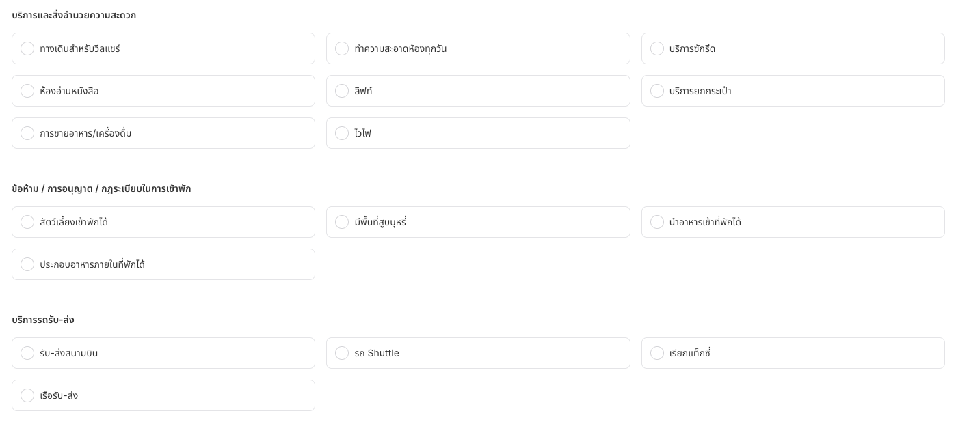Click the รถ Shuttle text label

[x=377, y=353]
